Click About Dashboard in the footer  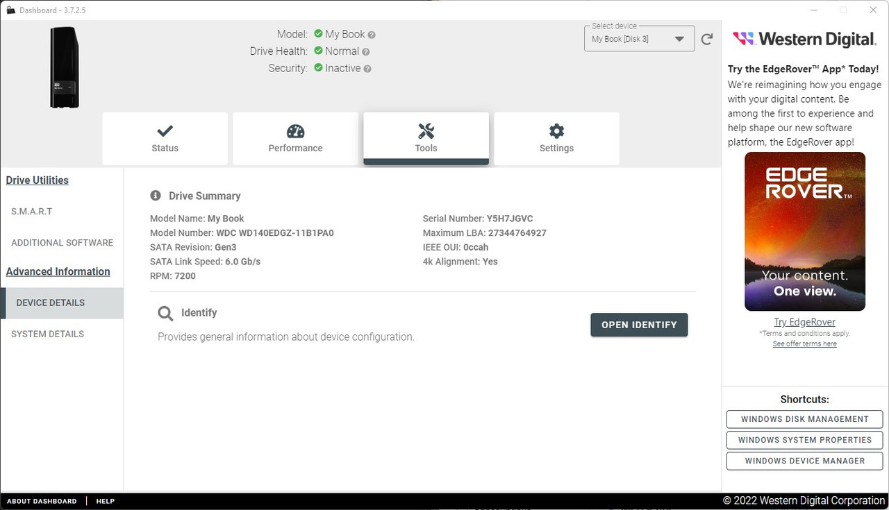(x=42, y=501)
